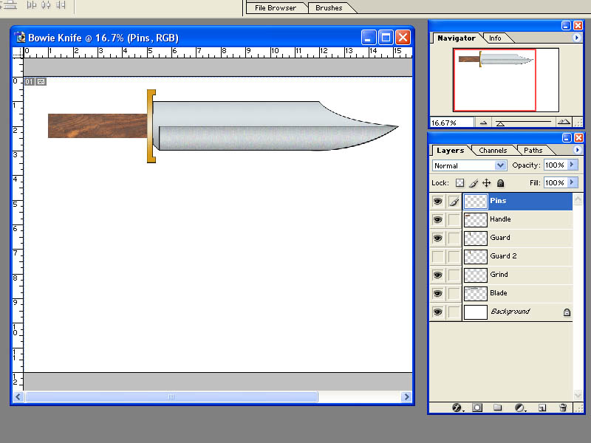
Task: Open the Normal blend mode dropdown
Action: 469,165
